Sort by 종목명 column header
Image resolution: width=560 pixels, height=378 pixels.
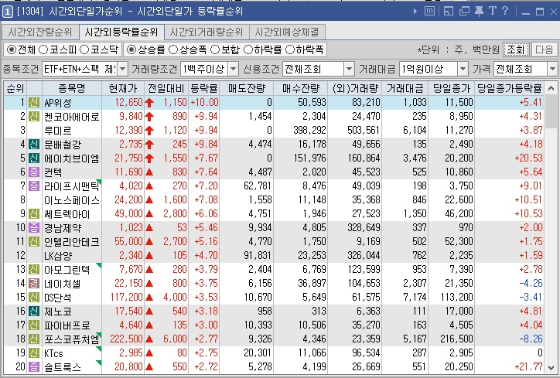click(x=72, y=89)
